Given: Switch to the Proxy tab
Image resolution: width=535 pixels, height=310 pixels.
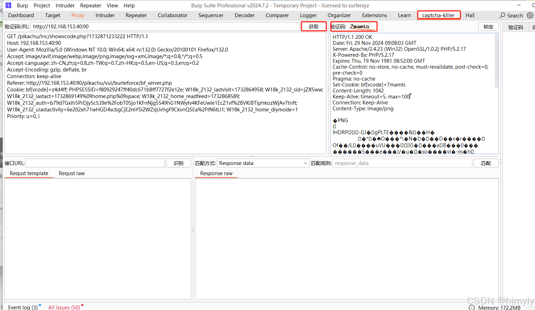Looking at the screenshot, I should point(78,15).
